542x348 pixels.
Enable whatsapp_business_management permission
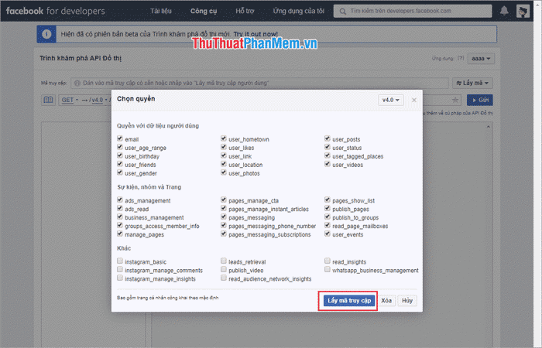328,269
